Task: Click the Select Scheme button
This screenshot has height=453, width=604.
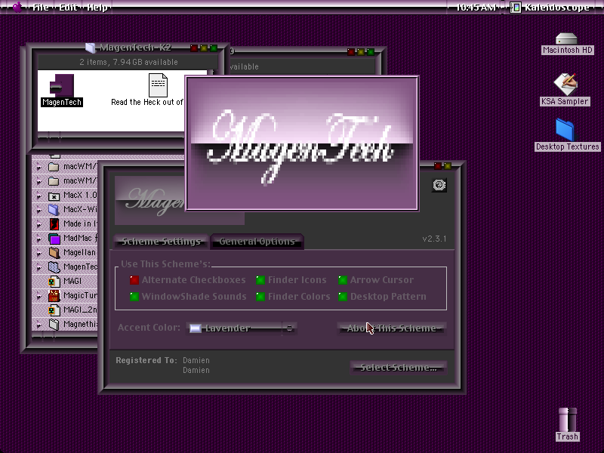Action: (x=399, y=368)
